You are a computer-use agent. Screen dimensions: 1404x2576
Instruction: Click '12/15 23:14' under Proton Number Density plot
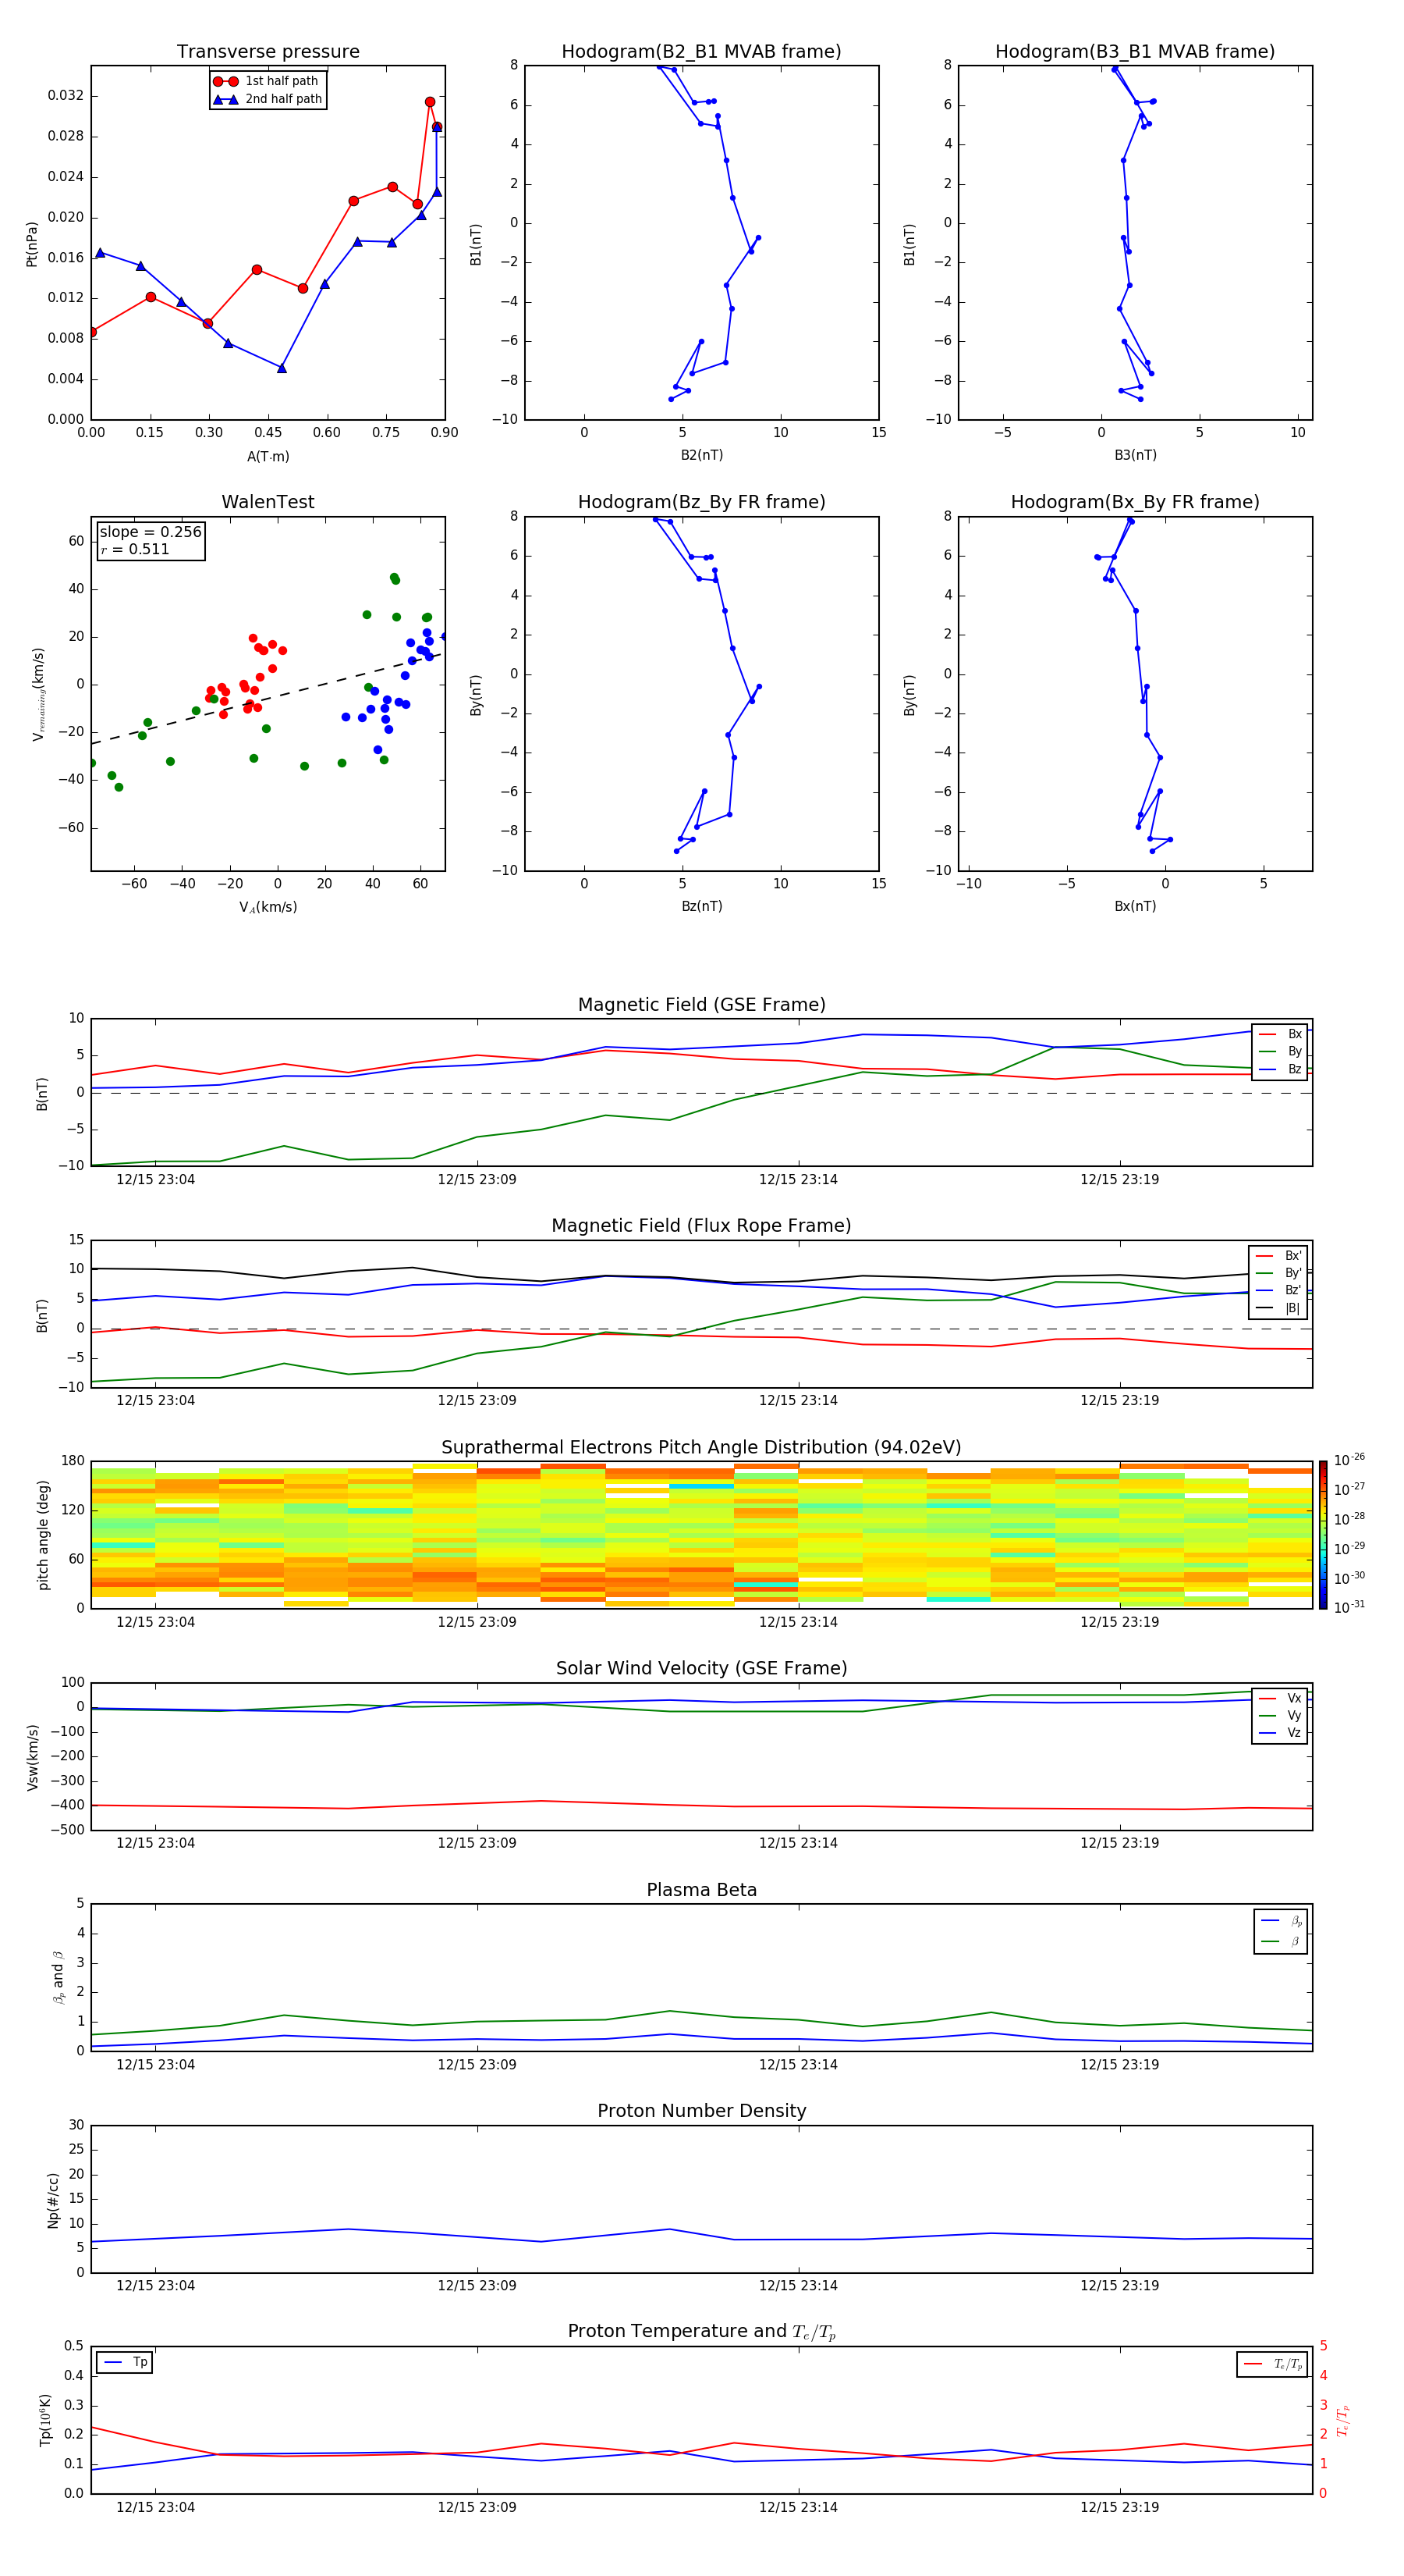(799, 2285)
